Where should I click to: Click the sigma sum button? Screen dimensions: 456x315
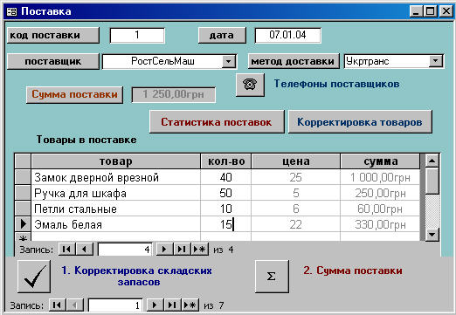click(x=272, y=277)
